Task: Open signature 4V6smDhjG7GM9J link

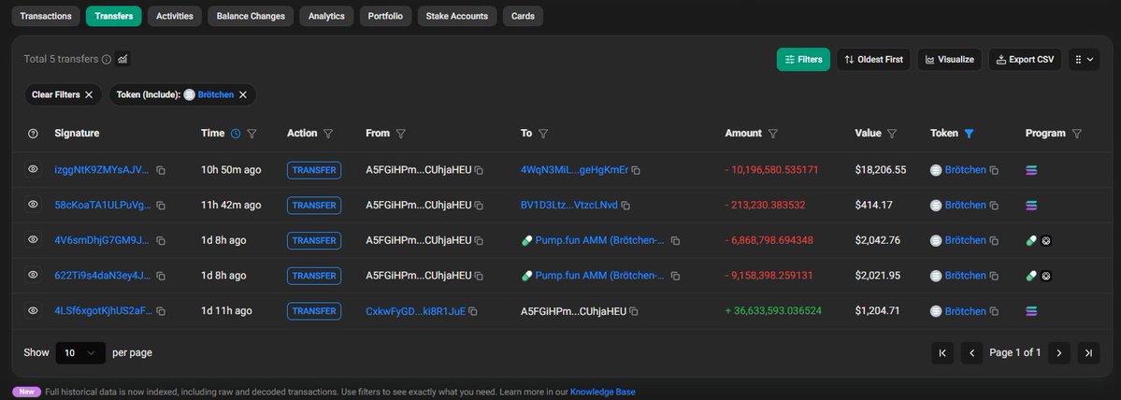Action: coord(102,241)
